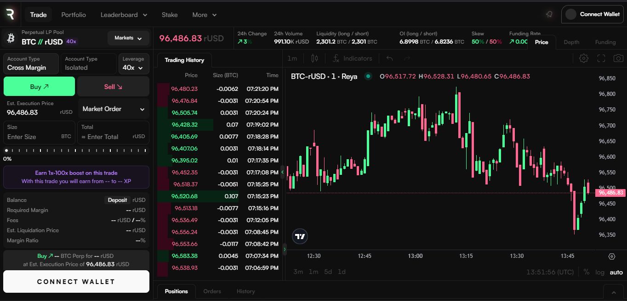Screen dimensions: 627x301
Task: Click the TradingView logo on the chart
Action: click(x=300, y=237)
